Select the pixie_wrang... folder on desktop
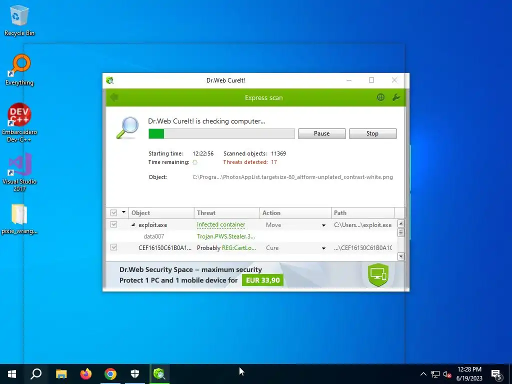This screenshot has width=512, height=384. [19, 219]
